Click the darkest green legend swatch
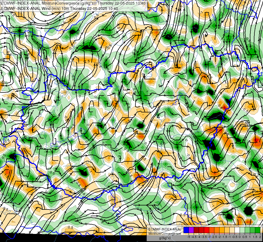 coord(258,230)
